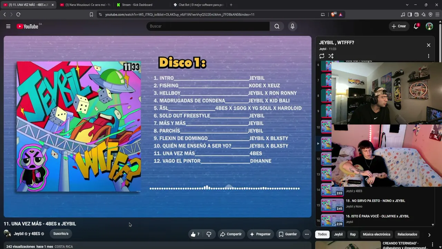This screenshot has width=442, height=249.
Task: Open YouTube notifications bell
Action: pyautogui.click(x=416, y=26)
